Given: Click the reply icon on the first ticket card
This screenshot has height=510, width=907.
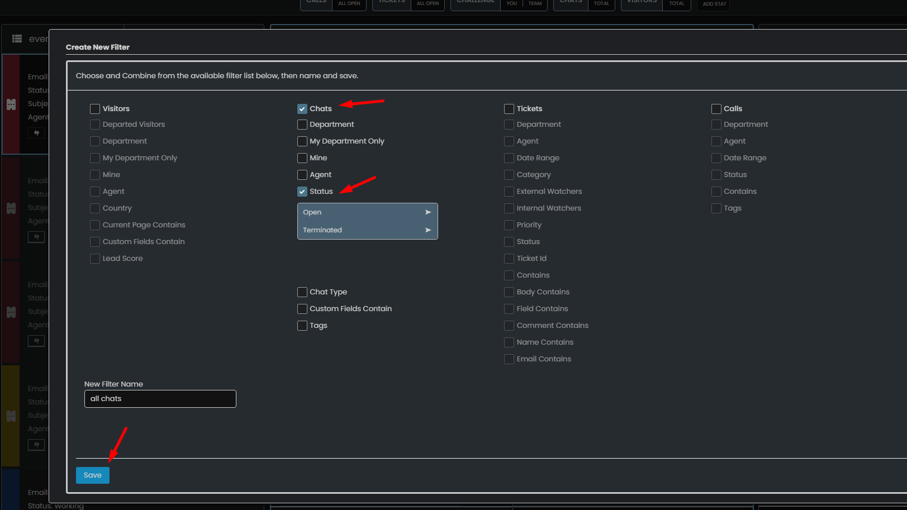Looking at the screenshot, I should (x=36, y=133).
